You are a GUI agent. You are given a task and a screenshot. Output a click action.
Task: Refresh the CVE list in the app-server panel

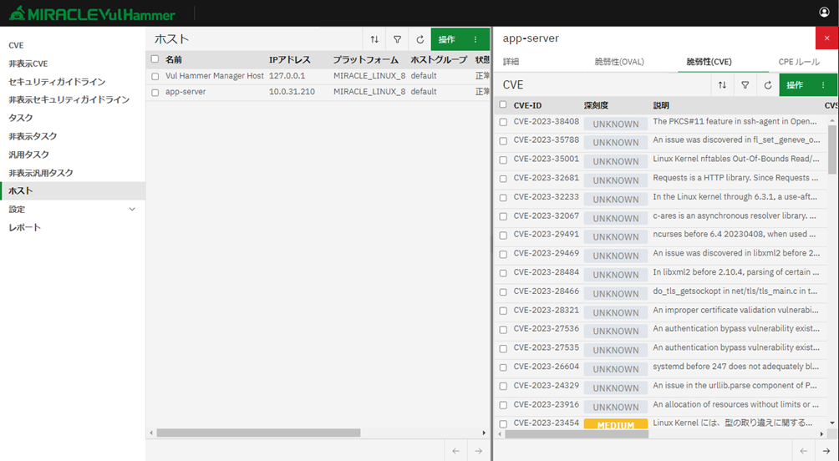coord(767,85)
